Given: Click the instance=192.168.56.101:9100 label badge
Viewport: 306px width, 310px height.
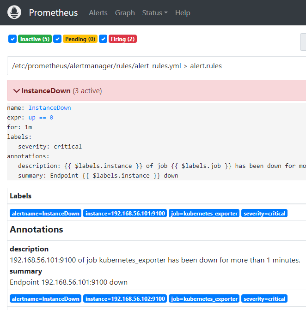Looking at the screenshot, I should [125, 213].
